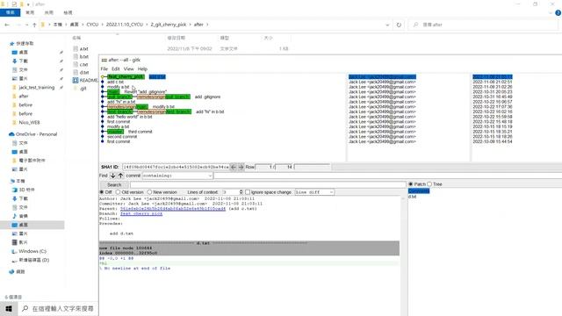
Task: Open gitk View menu
Action: [x=129, y=68]
